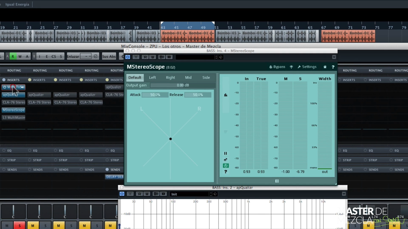Click the Sus Abs button

coord(109,57)
